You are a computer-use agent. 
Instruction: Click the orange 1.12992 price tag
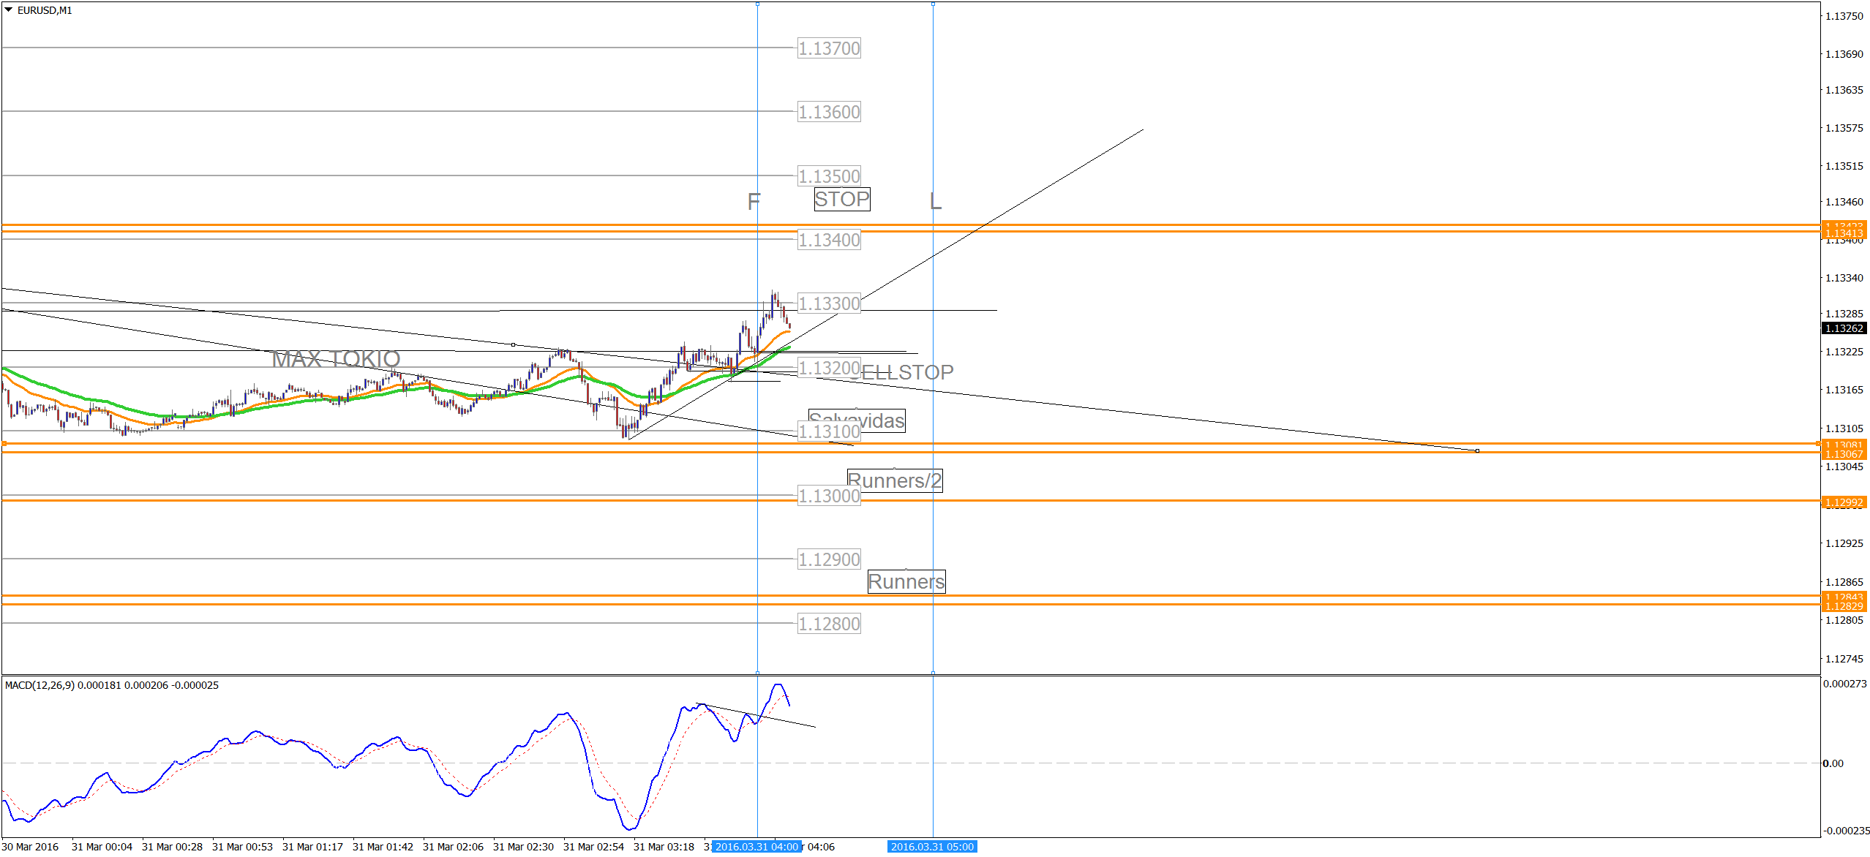tap(1844, 502)
